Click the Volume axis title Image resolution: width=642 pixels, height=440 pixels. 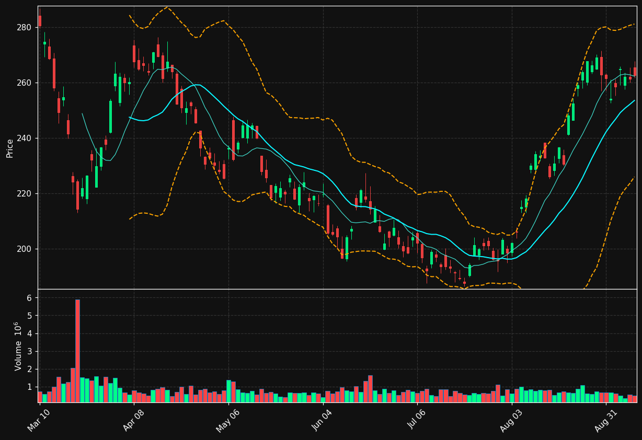[x=18, y=346]
